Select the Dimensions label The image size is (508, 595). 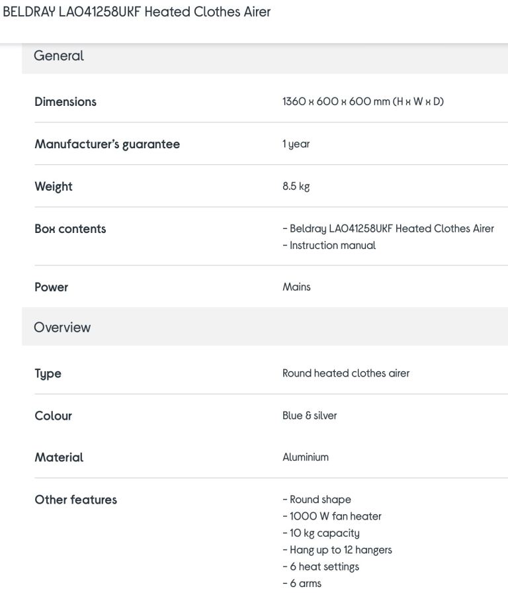(x=65, y=102)
